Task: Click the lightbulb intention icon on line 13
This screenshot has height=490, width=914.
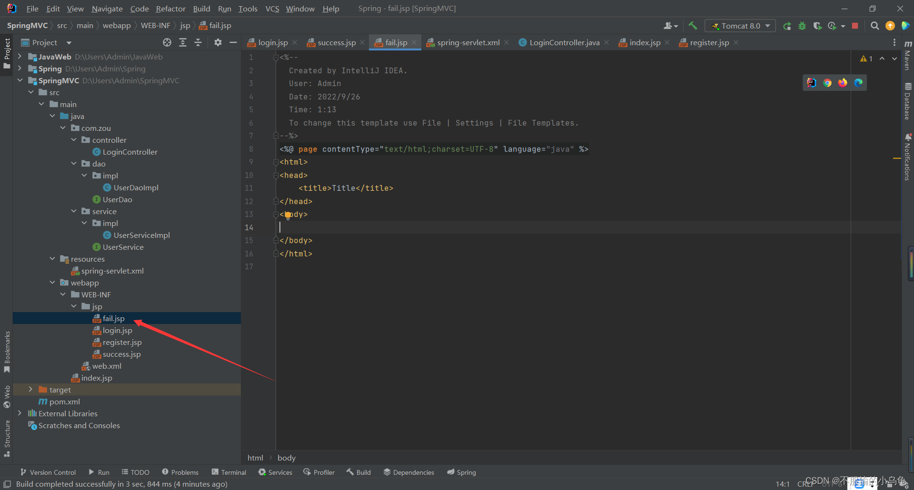Action: tap(288, 215)
